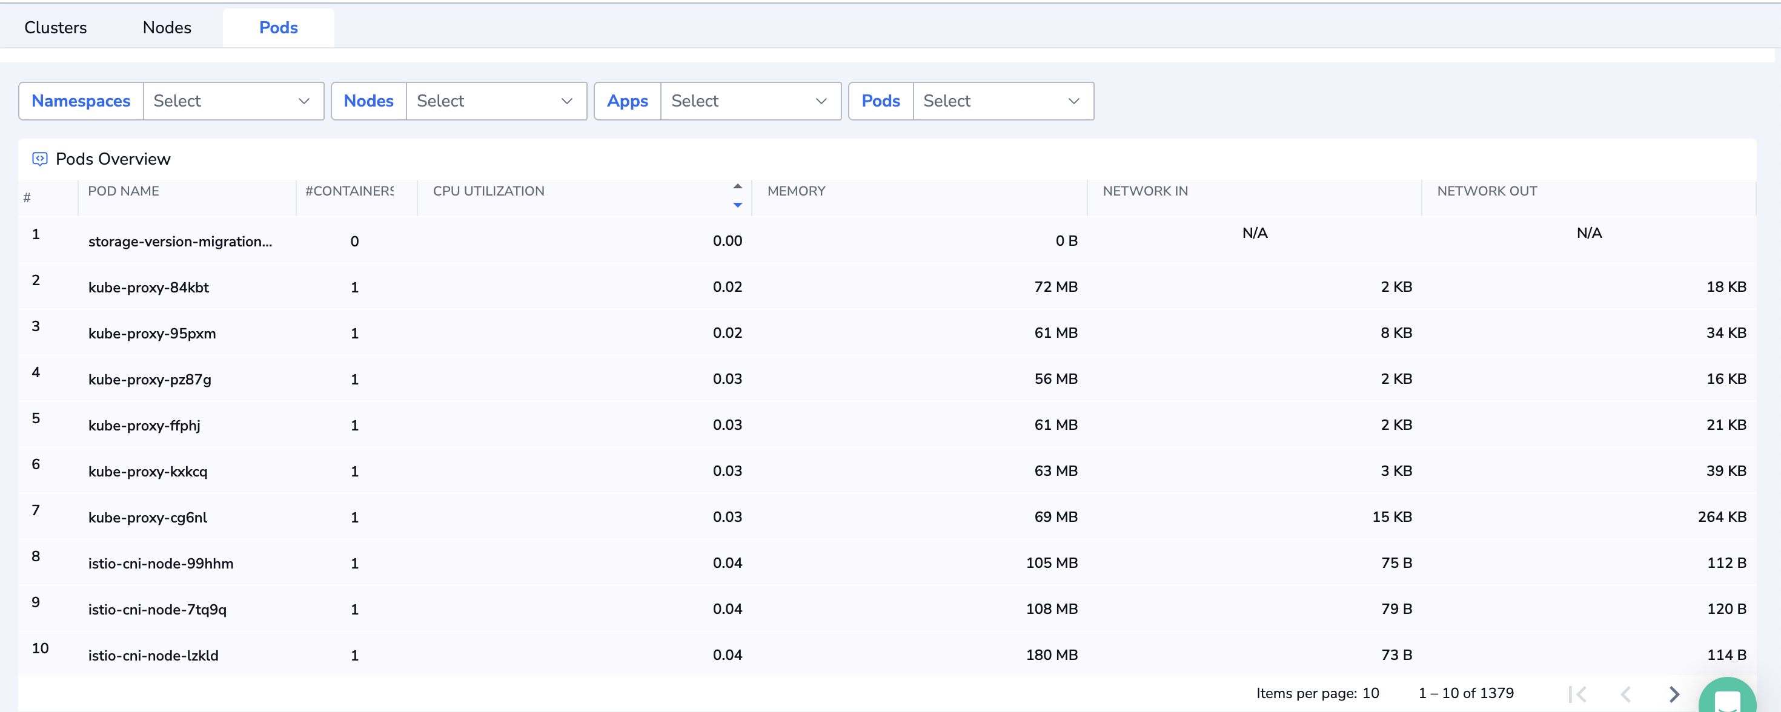Click memory value 108 MB
The image size is (1781, 712).
coord(1052,608)
